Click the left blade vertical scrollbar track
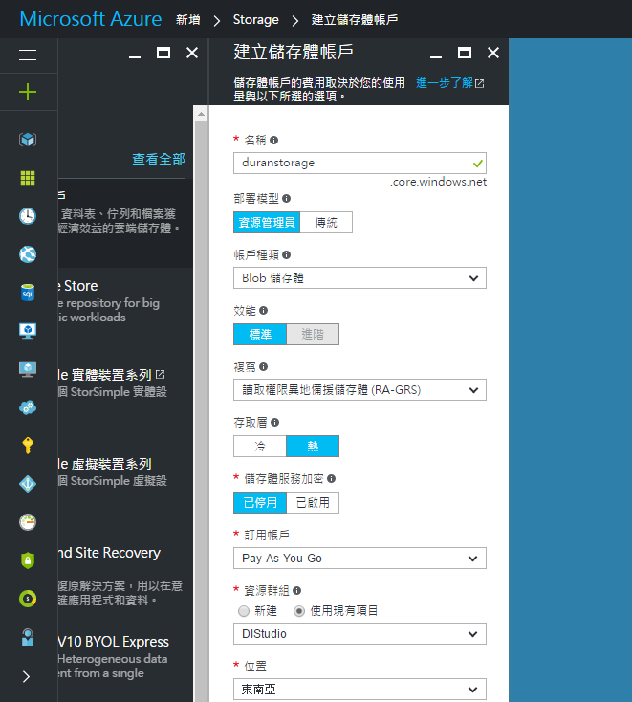 click(x=201, y=411)
